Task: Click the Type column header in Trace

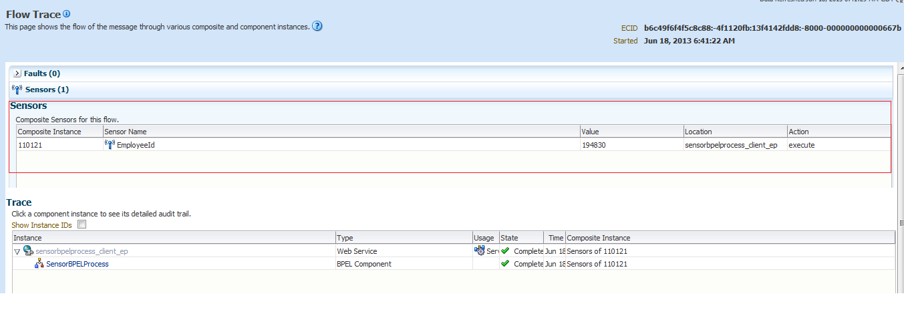Action: tap(345, 238)
